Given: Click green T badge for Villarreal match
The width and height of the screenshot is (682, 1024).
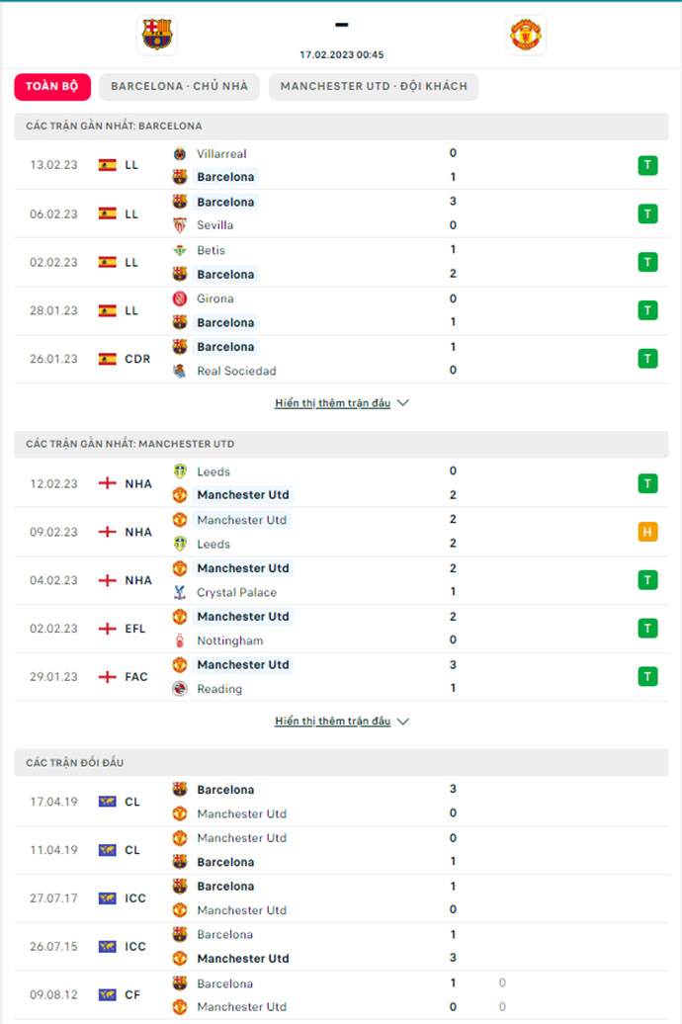Looking at the screenshot, I should [647, 165].
